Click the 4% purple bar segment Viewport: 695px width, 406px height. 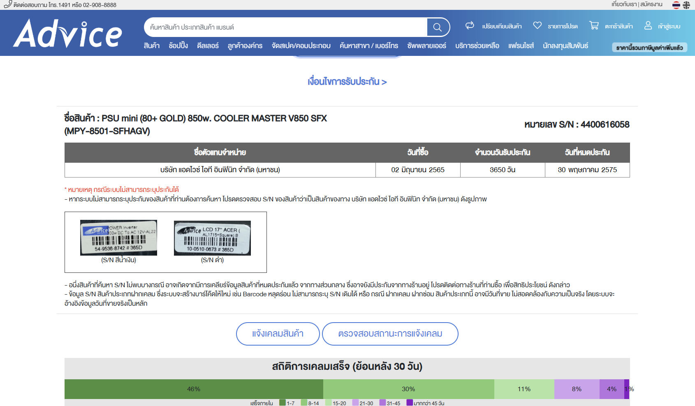[x=612, y=389]
